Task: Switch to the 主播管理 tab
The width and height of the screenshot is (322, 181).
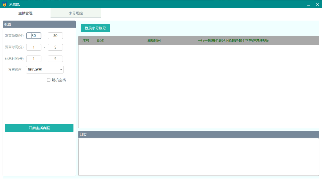Action: pos(25,13)
